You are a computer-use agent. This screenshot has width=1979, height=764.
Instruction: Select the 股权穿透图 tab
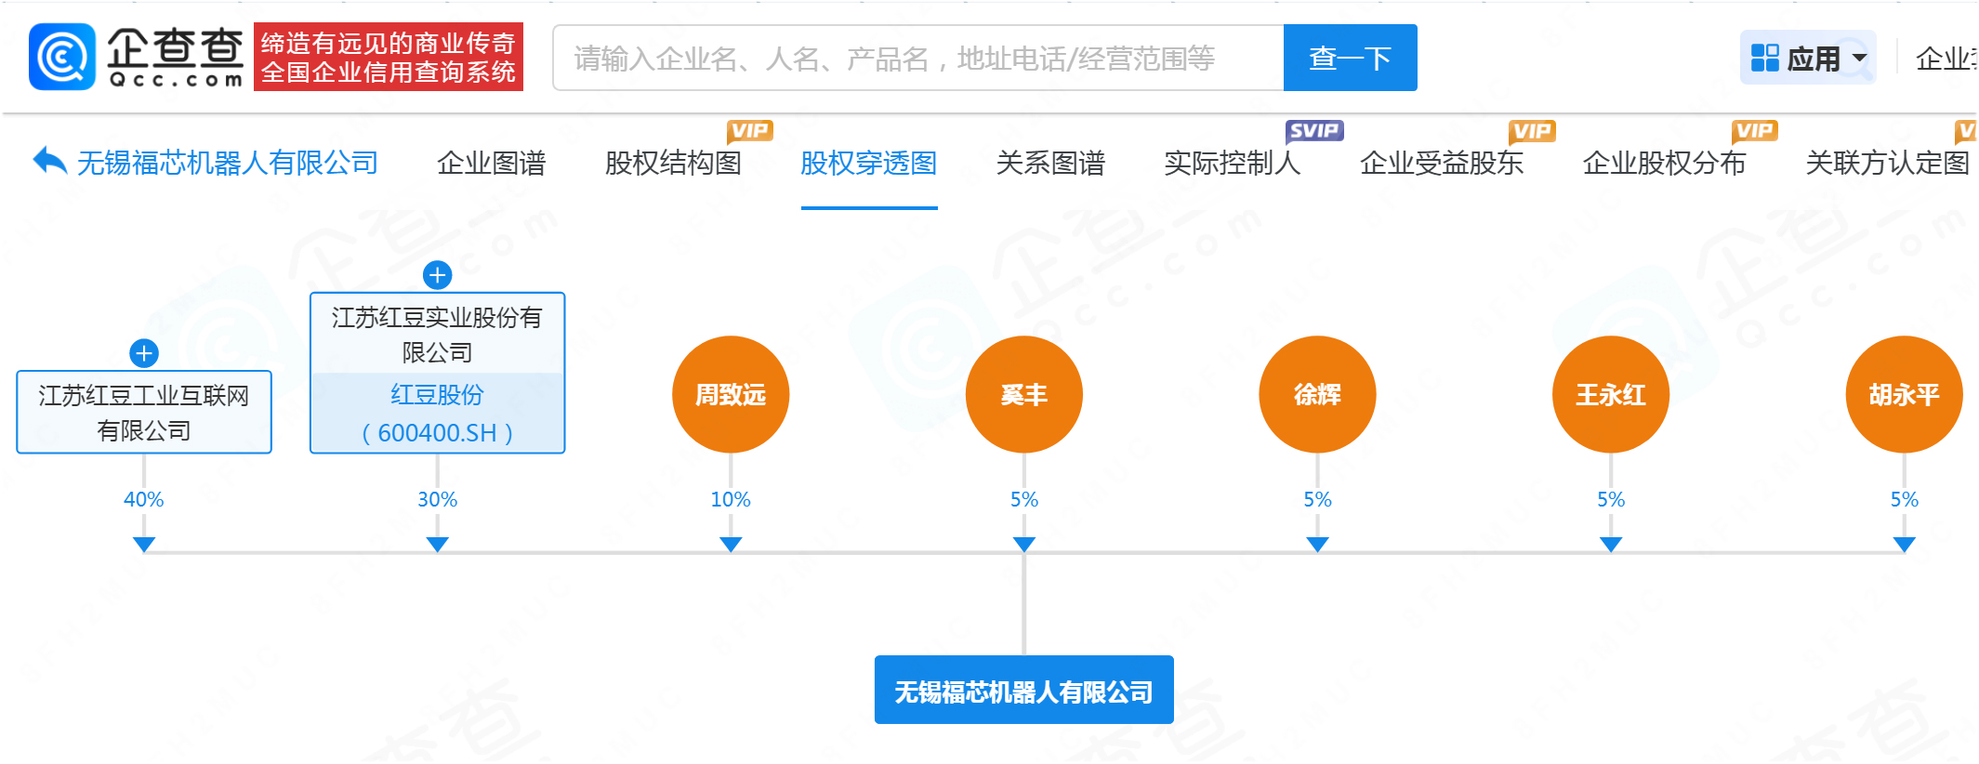coord(869,164)
